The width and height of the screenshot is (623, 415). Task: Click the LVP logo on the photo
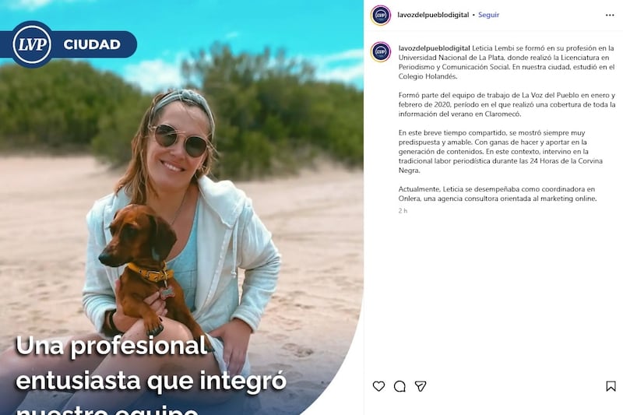pos(32,44)
